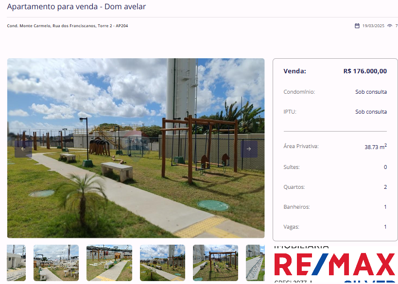Open the RE/MAX agency logo
The height and width of the screenshot is (284, 398).
point(335,264)
